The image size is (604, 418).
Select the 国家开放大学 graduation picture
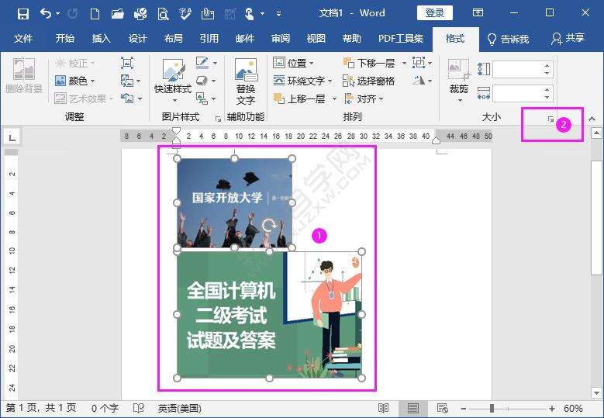(x=234, y=202)
